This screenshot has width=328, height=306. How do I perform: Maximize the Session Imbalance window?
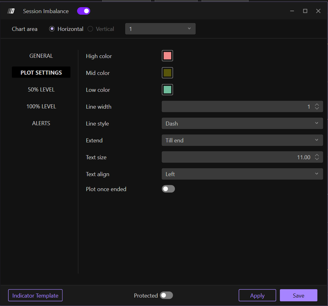coord(305,11)
